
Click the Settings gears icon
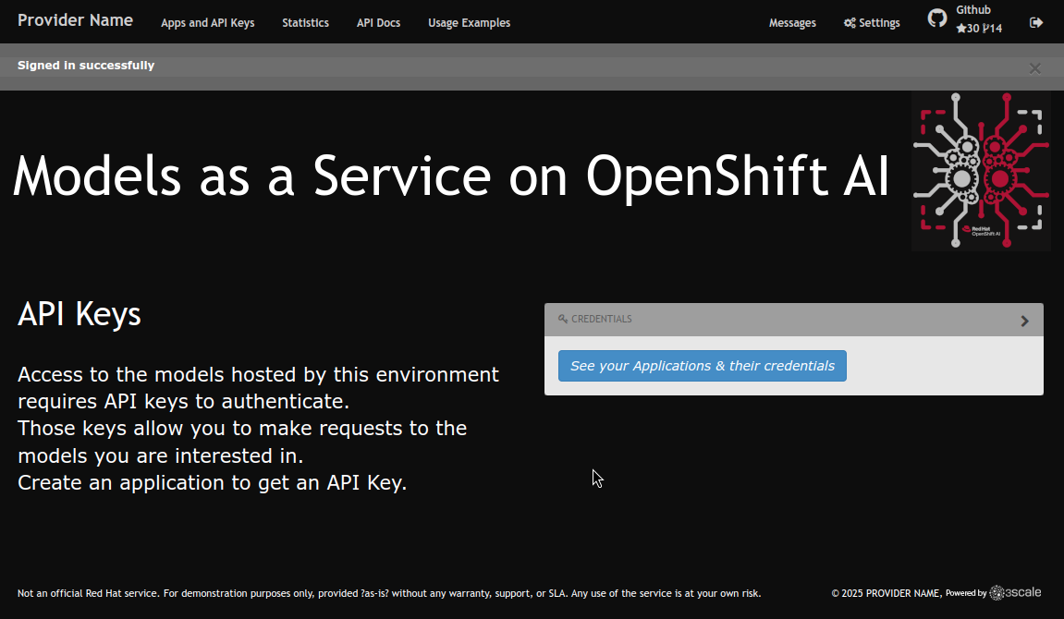850,23
